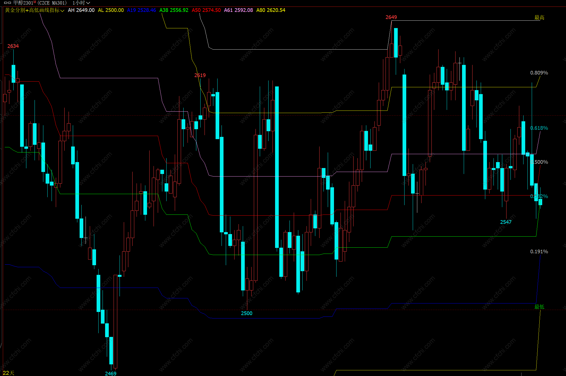The image size is (566, 376).
Task: Click the red M marker after 甲醇2301
Action: 35,2
